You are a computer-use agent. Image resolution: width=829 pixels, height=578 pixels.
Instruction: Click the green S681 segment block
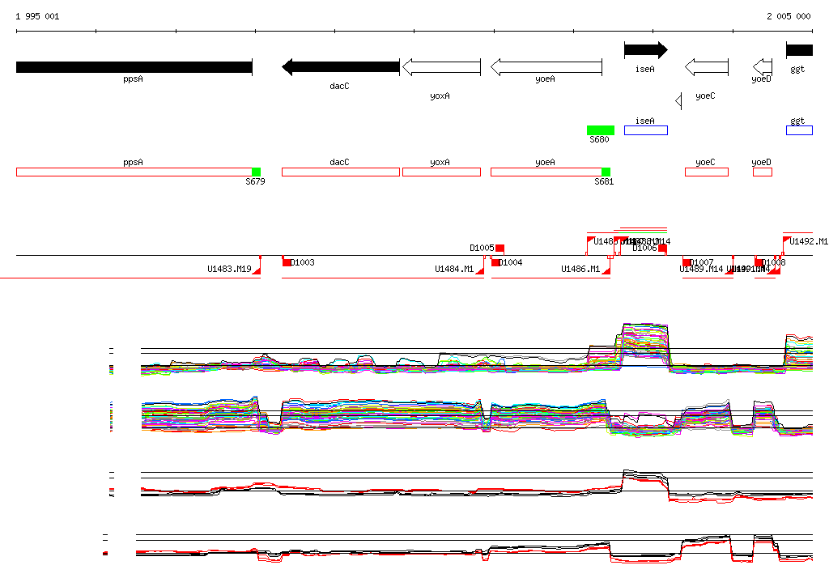point(606,172)
